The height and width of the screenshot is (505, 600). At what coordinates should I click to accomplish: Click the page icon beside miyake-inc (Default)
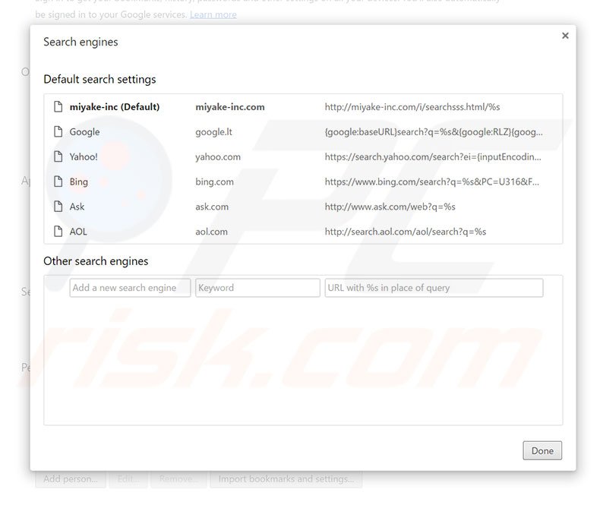tap(58, 107)
